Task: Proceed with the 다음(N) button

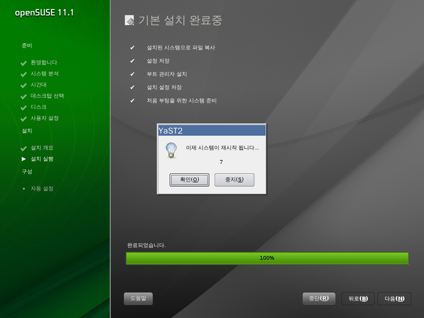Action: pos(394,298)
